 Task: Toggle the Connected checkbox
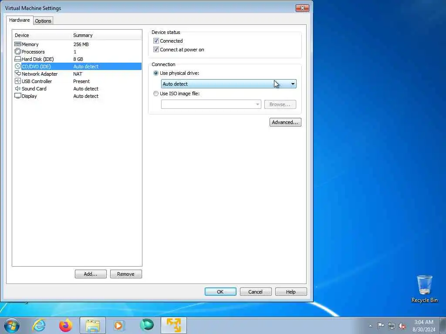tap(156, 41)
